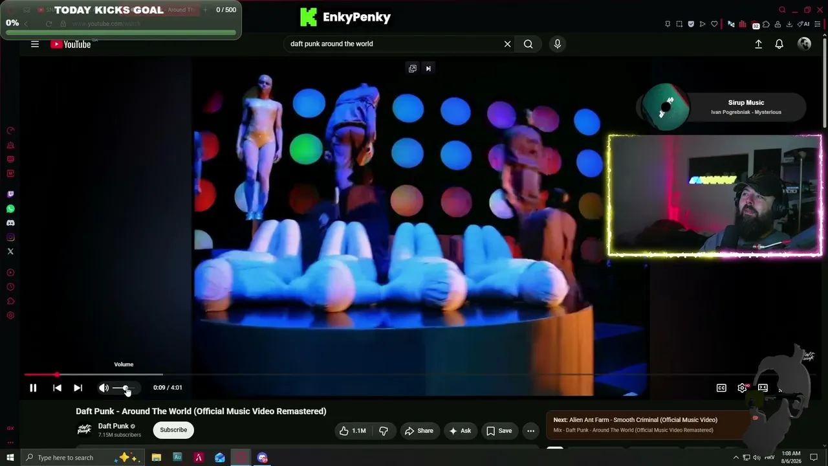Viewport: 828px width, 466px height.
Task: Click the send/flow arrow icon in toolbar
Action: [x=703, y=24]
